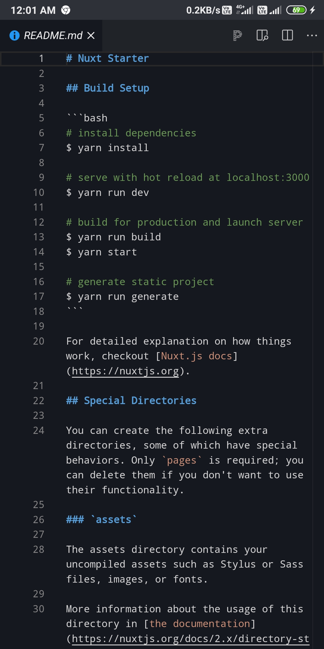This screenshot has width=324, height=649.
Task: Click the Build Setup heading text
Action: click(x=107, y=88)
